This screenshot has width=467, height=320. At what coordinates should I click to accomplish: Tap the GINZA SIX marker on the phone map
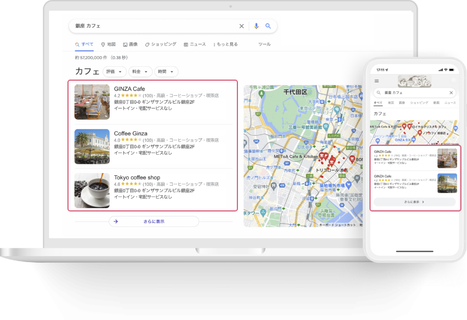tap(414, 139)
